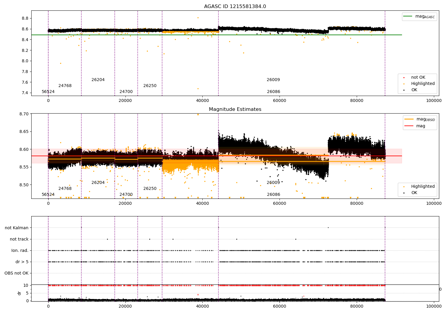Click y-axis tick '8.70' in Magnitude Estimates plot
Screen dimensions: 447x313
[x=24, y=114]
